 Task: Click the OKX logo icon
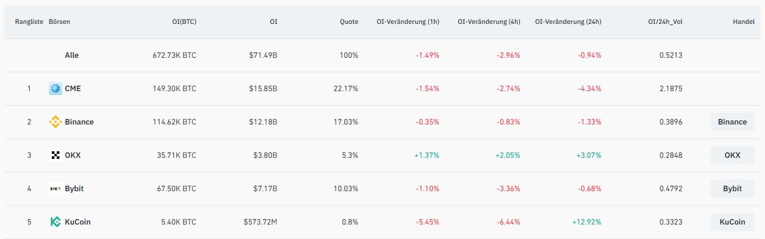[55, 155]
